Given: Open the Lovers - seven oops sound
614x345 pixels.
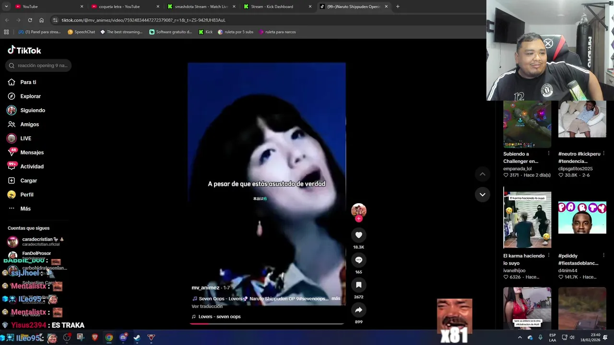Looking at the screenshot, I should click(216, 317).
